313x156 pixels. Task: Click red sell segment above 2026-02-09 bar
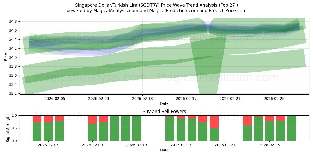click(92, 120)
